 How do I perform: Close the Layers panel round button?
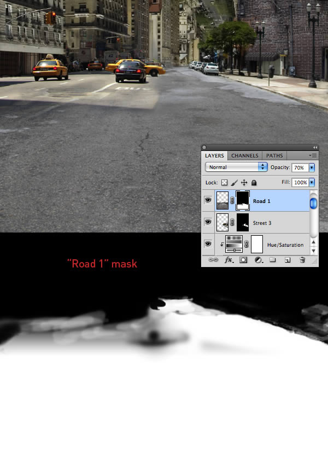[204, 147]
